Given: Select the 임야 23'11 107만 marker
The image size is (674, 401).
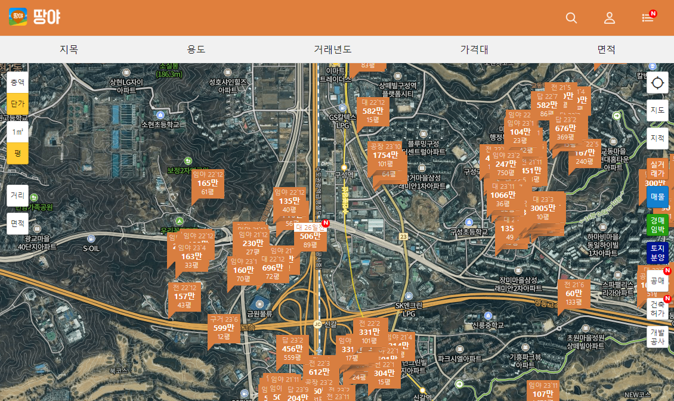Looking at the screenshot, I should 542,391.
